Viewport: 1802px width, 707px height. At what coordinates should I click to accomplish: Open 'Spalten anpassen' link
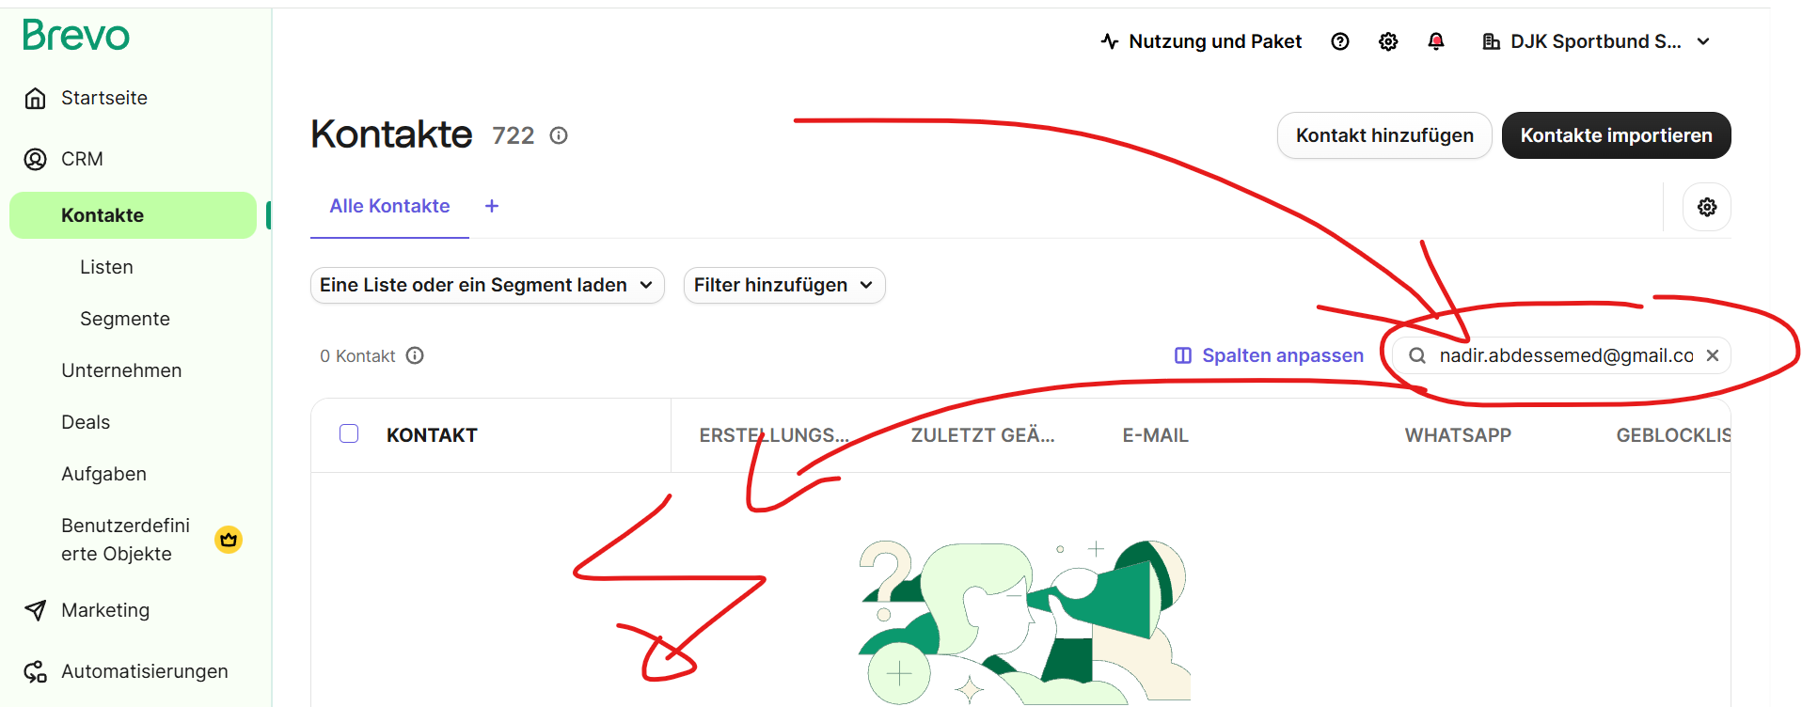(1269, 355)
